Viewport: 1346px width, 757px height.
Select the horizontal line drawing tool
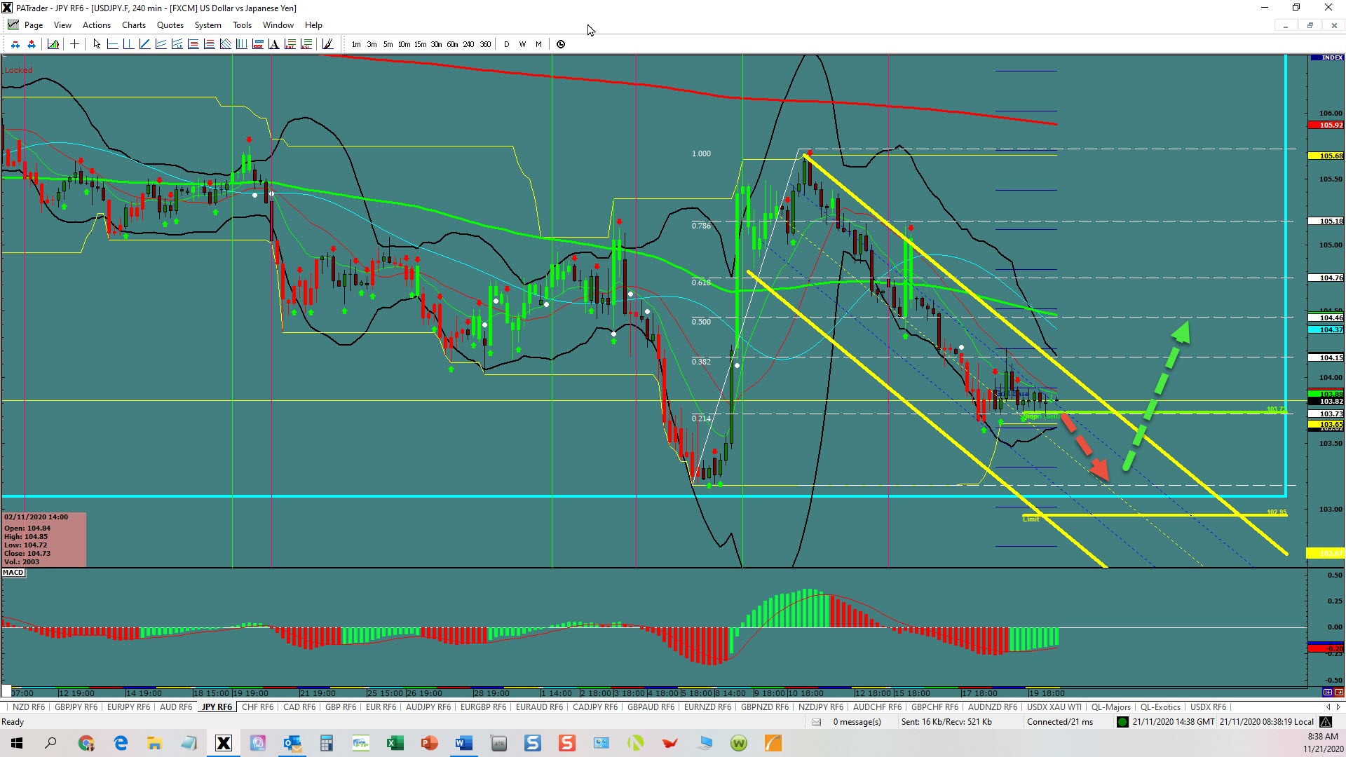113,44
